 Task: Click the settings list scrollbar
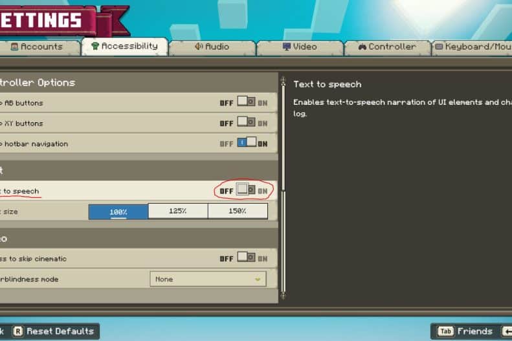tap(283, 188)
